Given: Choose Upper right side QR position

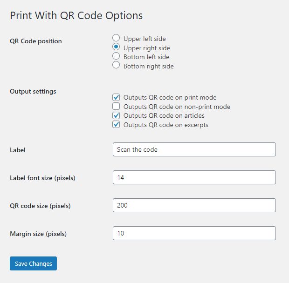Looking at the screenshot, I should tap(117, 47).
